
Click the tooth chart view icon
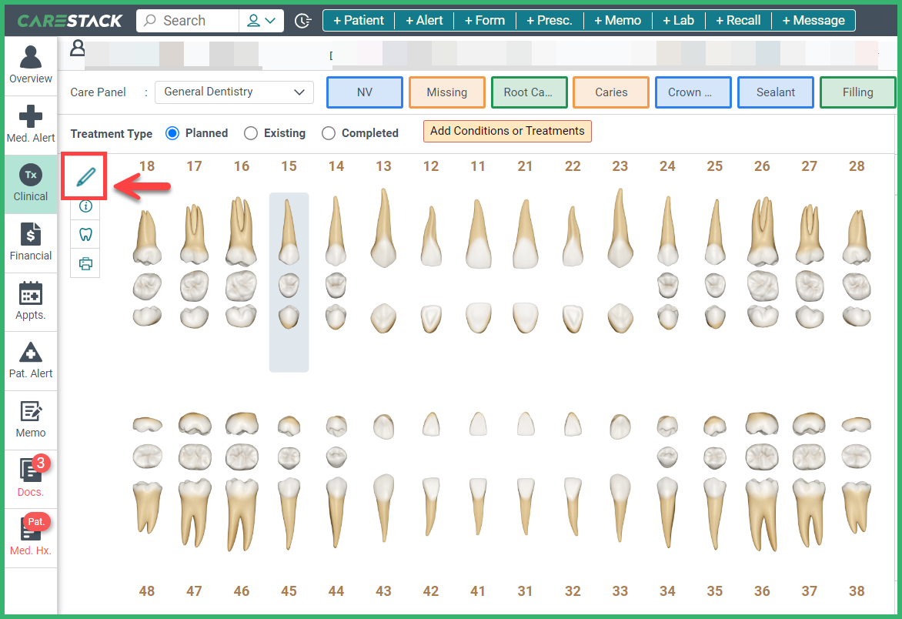(85, 235)
